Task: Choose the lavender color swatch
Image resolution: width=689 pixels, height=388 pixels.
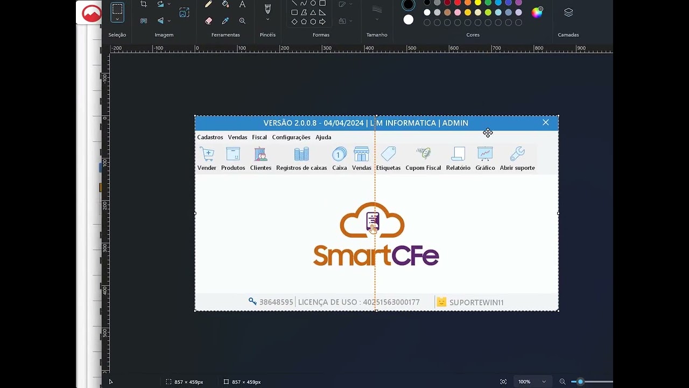Action: point(518,12)
